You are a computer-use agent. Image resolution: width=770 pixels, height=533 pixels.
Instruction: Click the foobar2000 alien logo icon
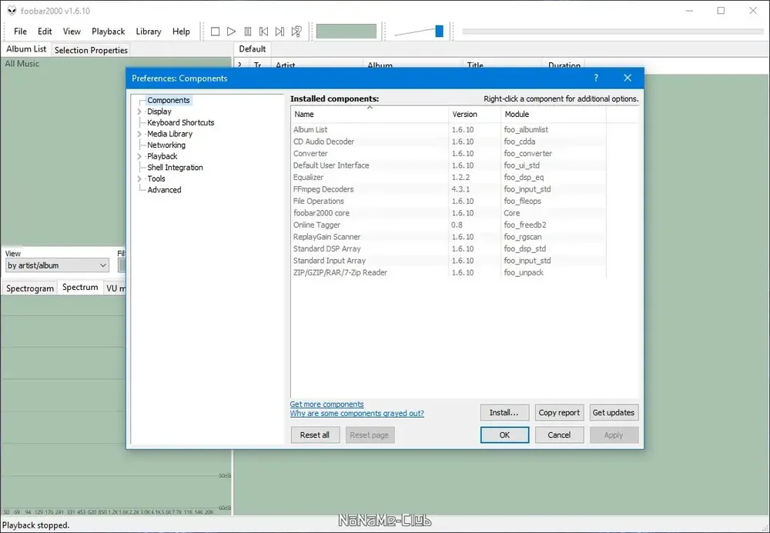(12, 11)
